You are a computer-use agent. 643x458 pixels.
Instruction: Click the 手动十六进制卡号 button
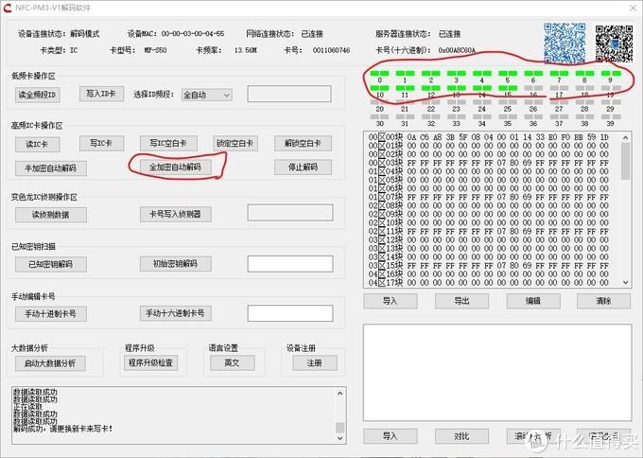coord(175,313)
